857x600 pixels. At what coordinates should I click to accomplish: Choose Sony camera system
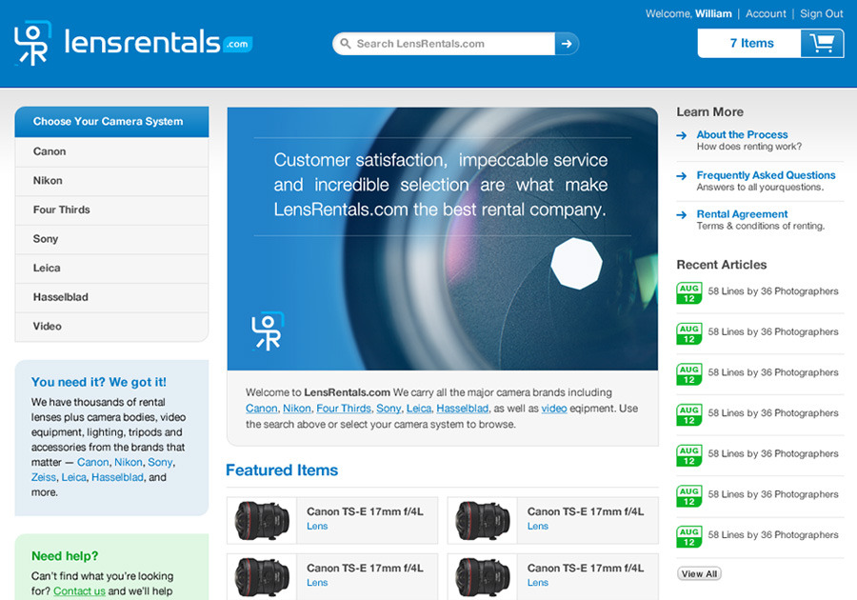(x=111, y=239)
